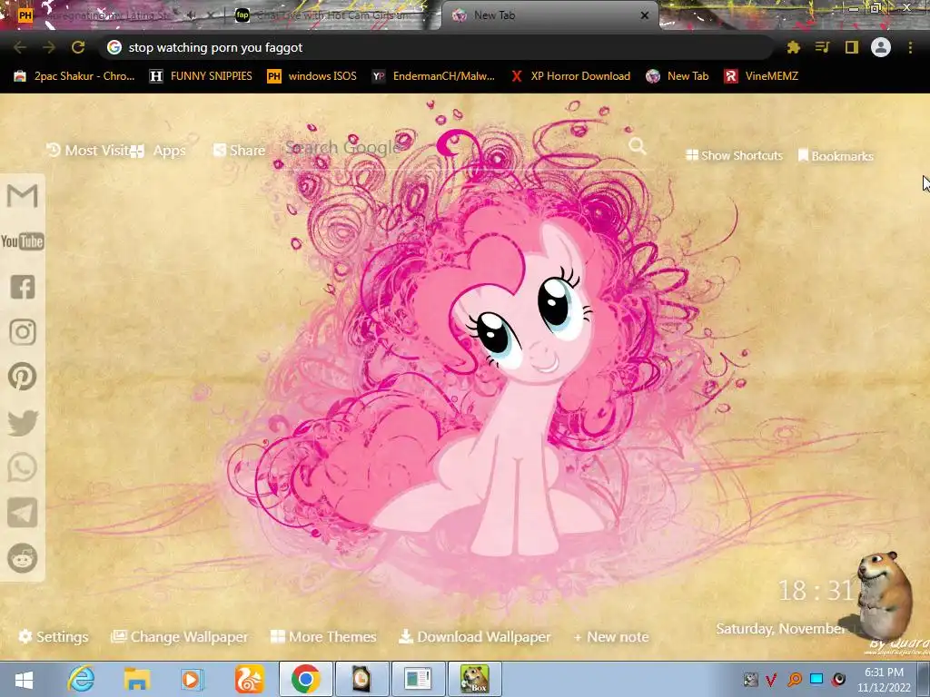
Task: Go back using the browser back arrow
Action: pos(20,47)
